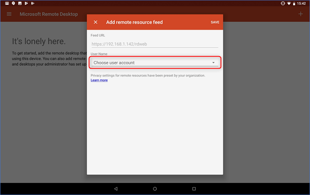310x195 pixels.
Task: Tap the Wi-Fi signal status icon
Action: point(289,3)
